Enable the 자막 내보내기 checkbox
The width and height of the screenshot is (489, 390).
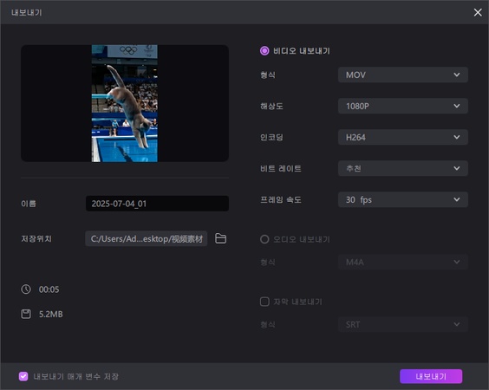264,302
